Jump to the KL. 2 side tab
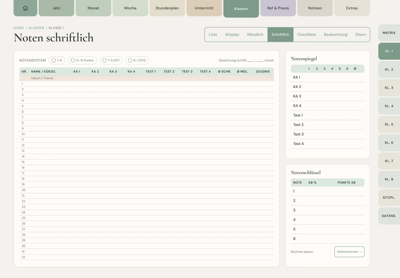The image size is (400, 278). coord(389,69)
